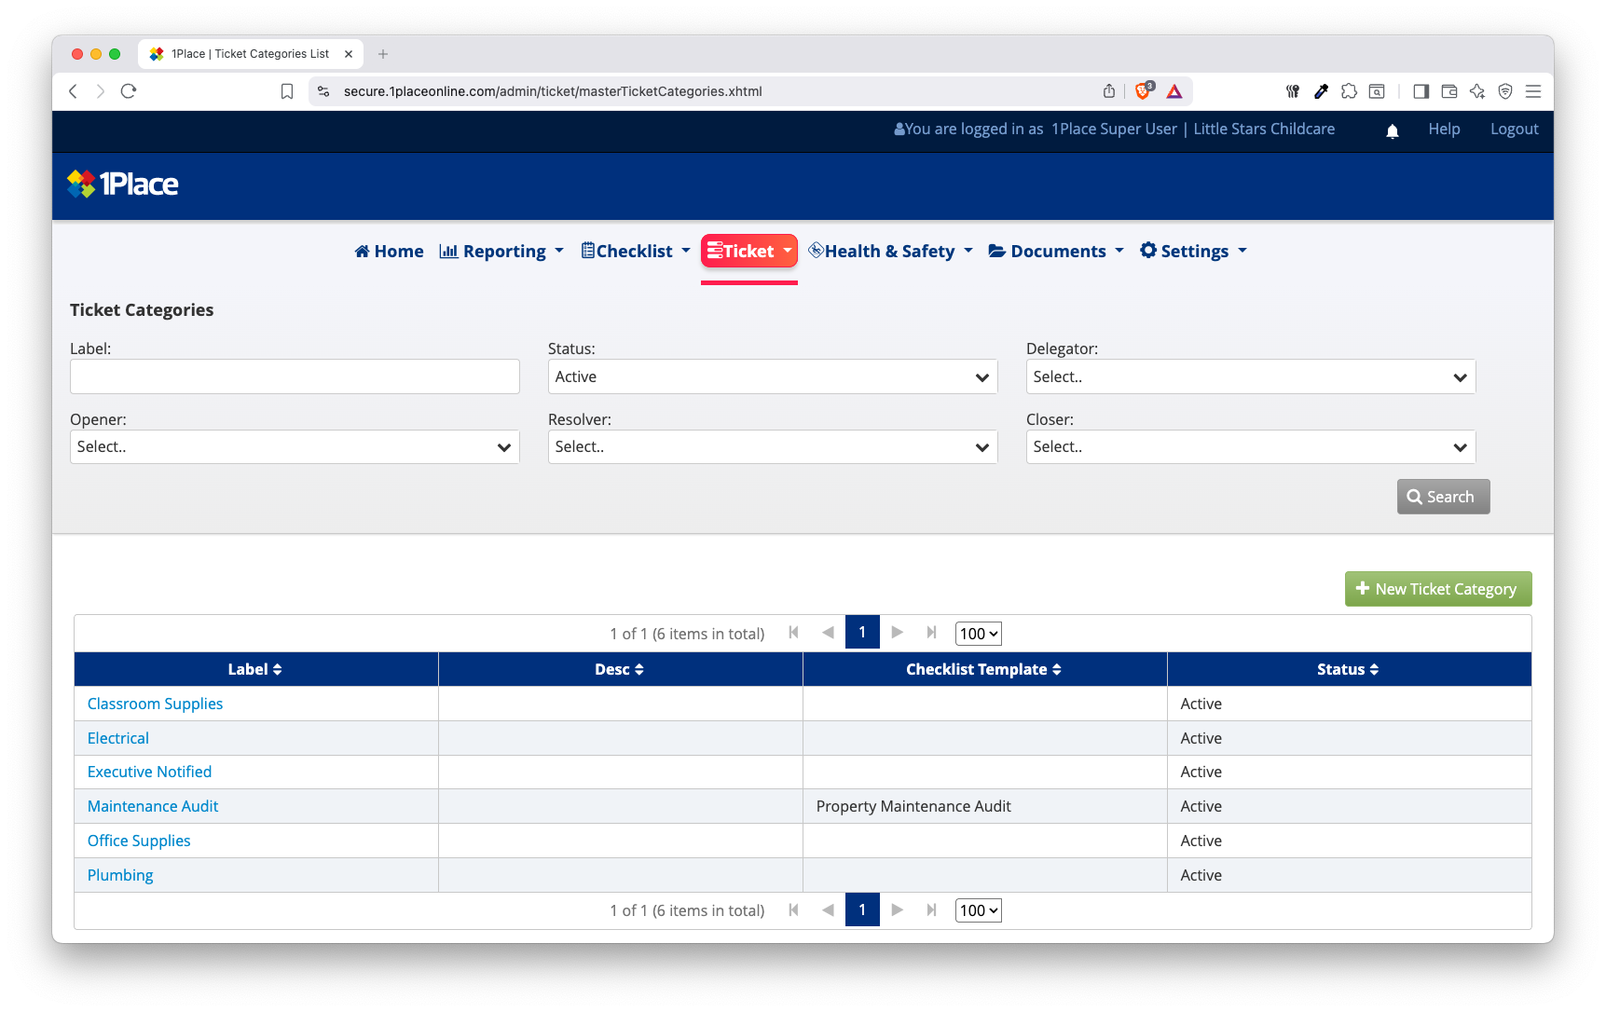The height and width of the screenshot is (1012, 1606).
Task: Open the Reporting menu
Action: pos(501,252)
